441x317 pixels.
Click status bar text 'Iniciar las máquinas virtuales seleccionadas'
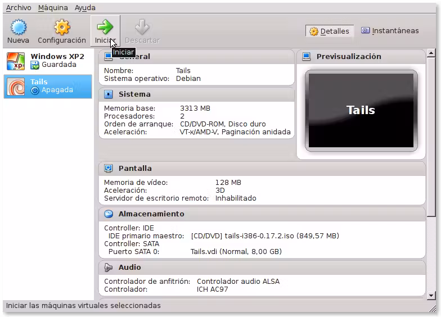click(83, 306)
